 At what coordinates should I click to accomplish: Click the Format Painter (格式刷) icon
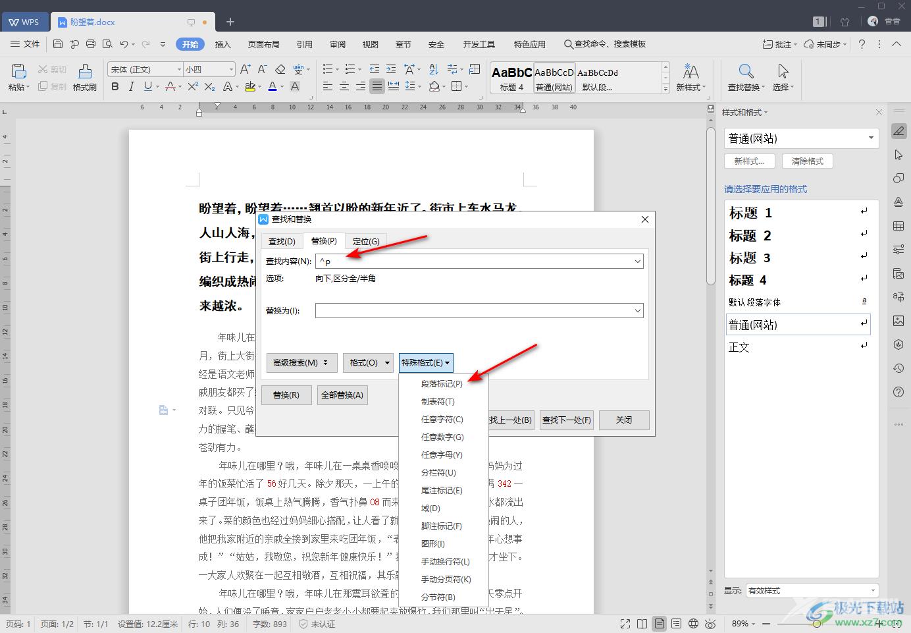pos(85,72)
